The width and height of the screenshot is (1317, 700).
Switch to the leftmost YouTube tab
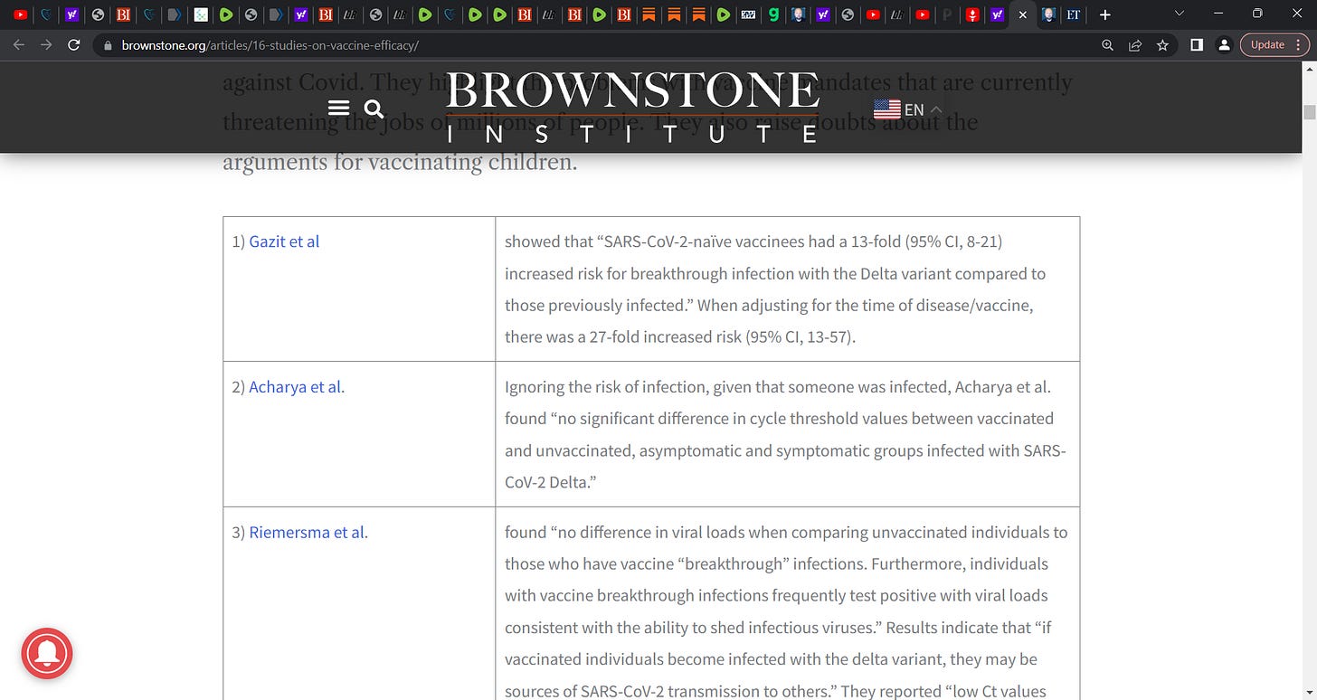(x=21, y=14)
